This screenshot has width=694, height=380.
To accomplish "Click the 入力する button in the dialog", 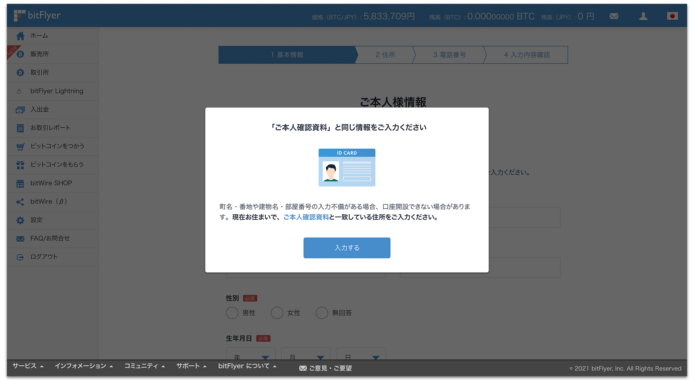I will click(346, 248).
